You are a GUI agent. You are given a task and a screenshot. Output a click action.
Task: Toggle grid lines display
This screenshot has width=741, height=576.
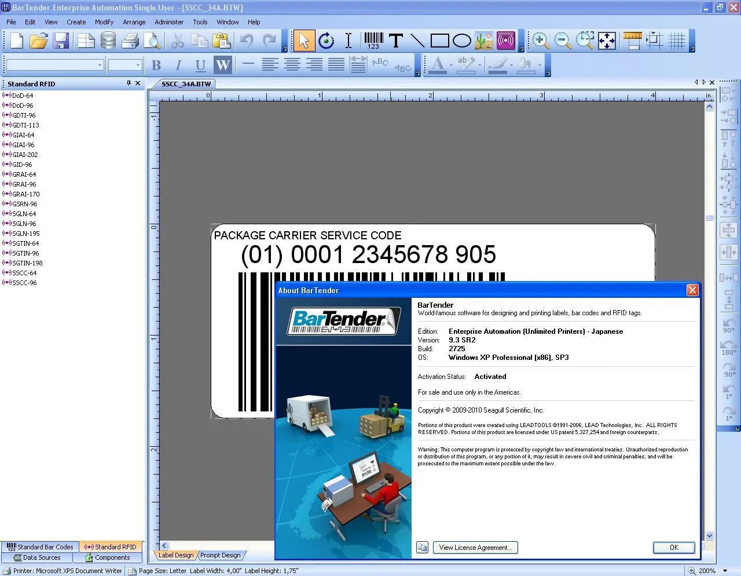pyautogui.click(x=676, y=41)
